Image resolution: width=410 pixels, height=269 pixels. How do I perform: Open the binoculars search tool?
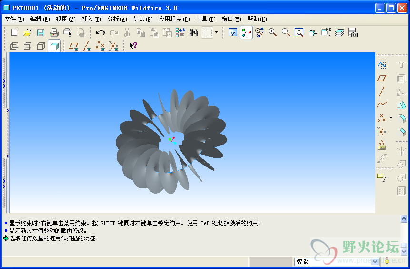[194, 32]
